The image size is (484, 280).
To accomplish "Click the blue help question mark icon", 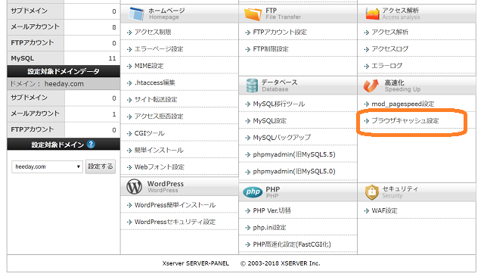I will click(x=91, y=145).
